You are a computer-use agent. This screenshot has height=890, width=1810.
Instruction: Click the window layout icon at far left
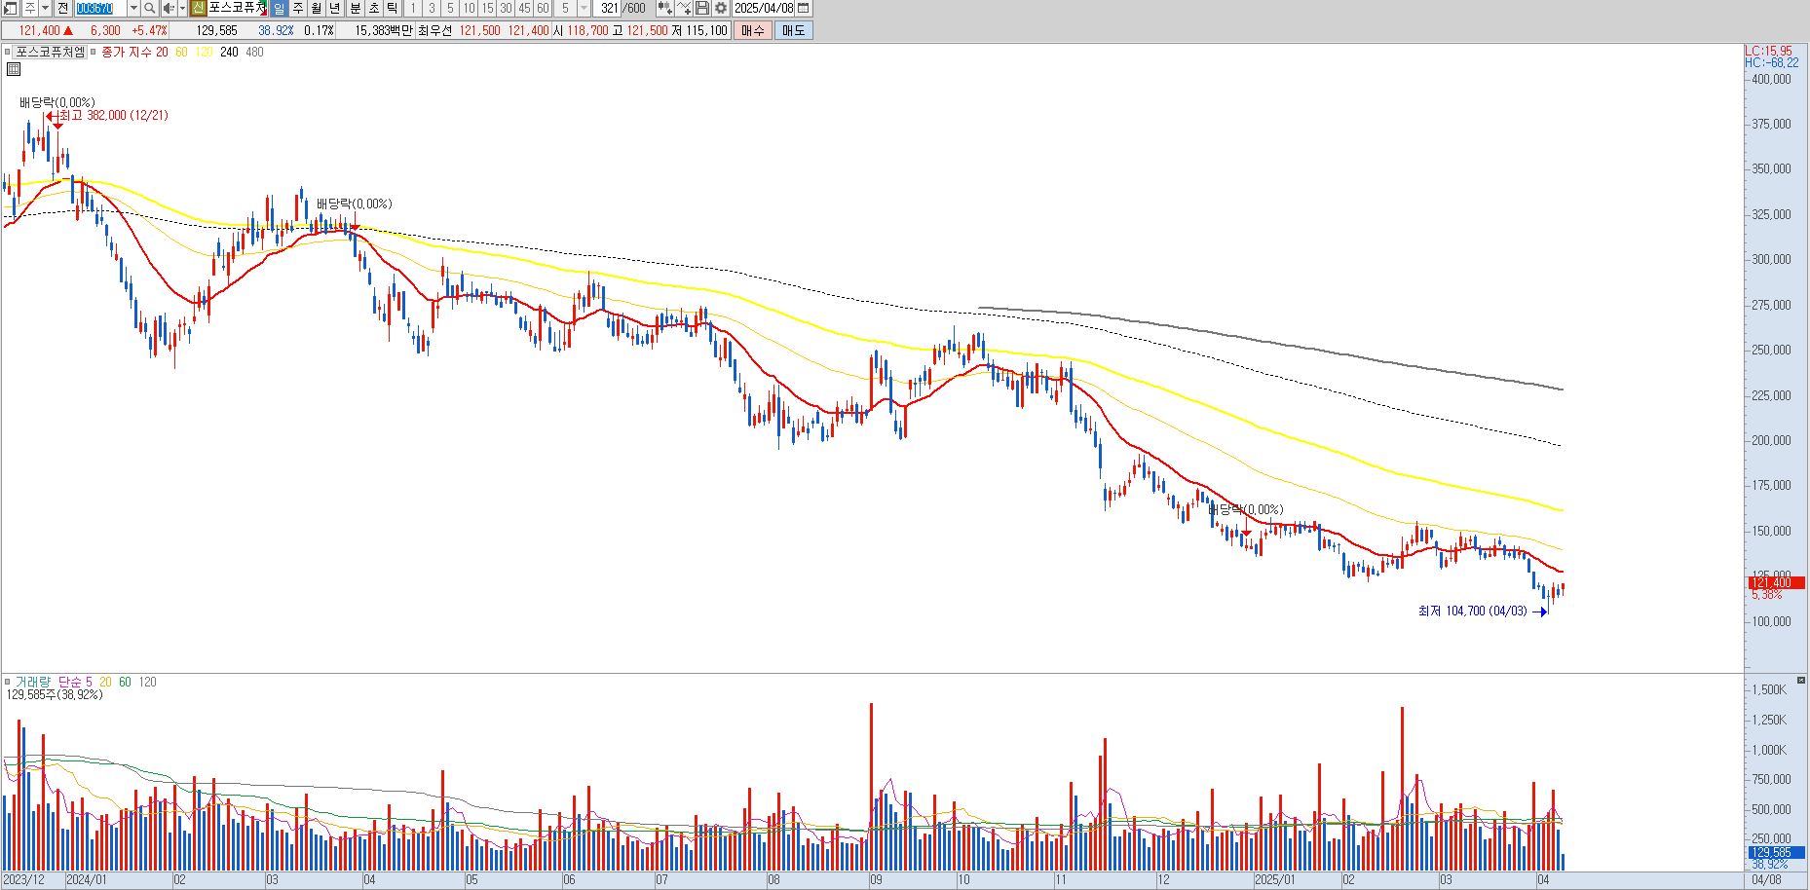(x=11, y=8)
